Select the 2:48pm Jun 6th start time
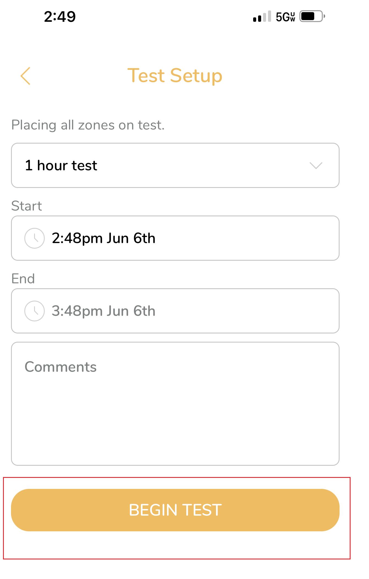369x579 pixels. (103, 238)
